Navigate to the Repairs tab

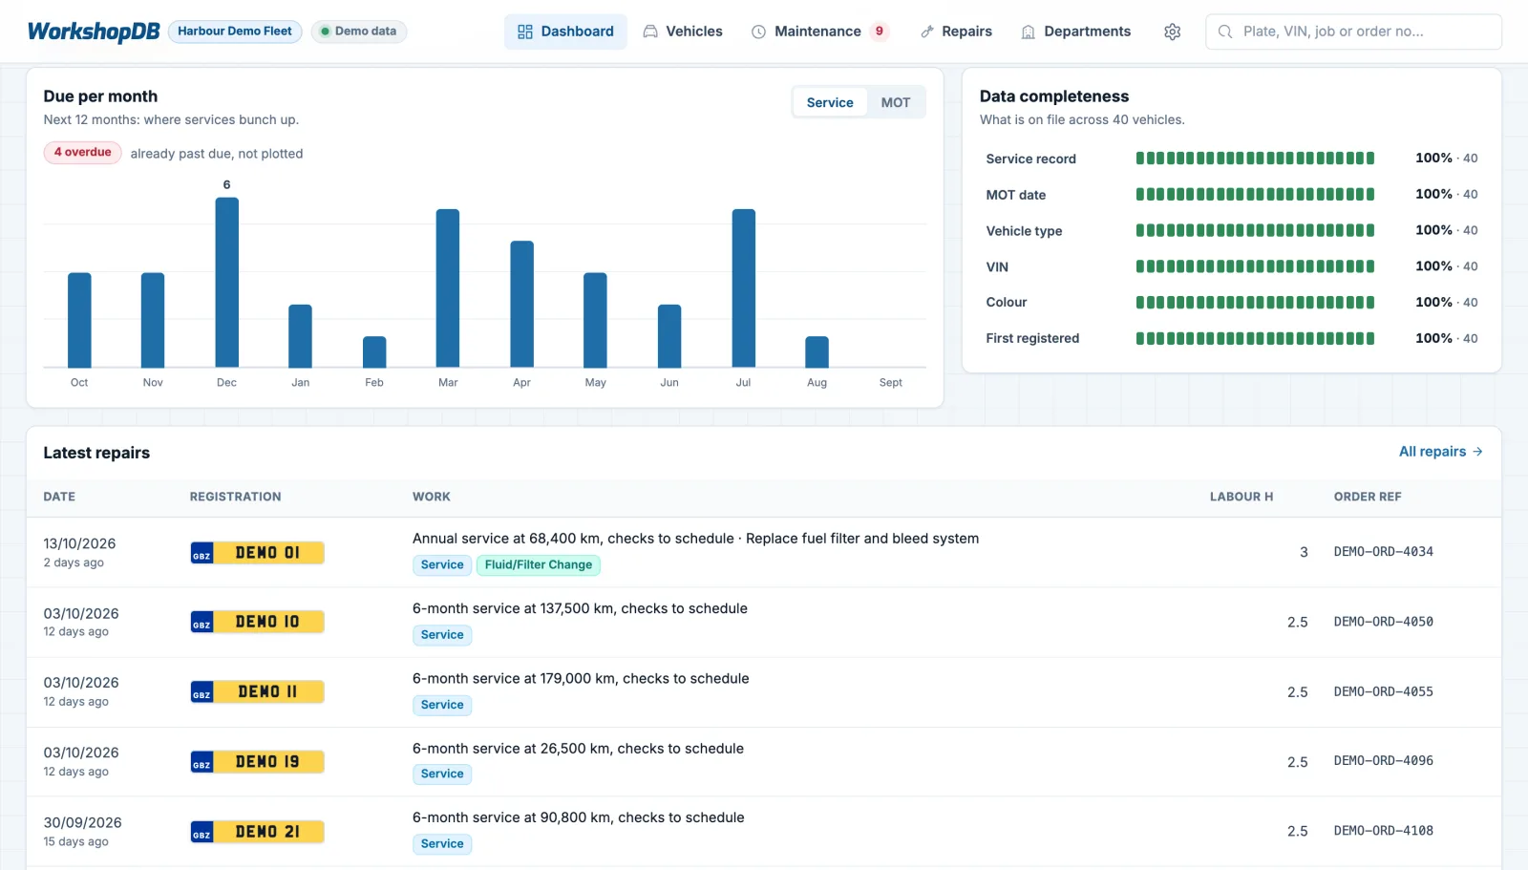[x=956, y=32]
